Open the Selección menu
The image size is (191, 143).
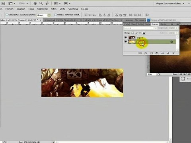coord(43,9)
